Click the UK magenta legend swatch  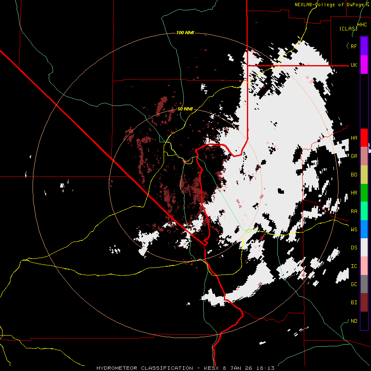[364, 65]
